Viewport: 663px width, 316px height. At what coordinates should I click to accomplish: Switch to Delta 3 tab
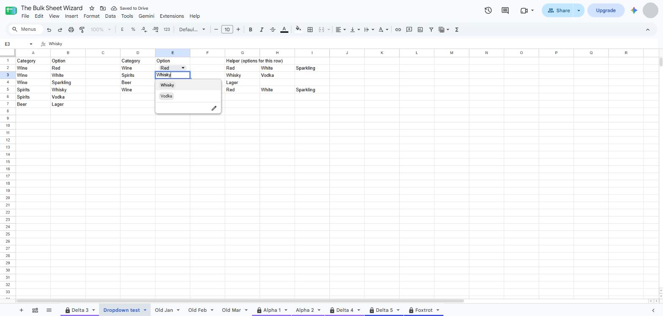(80, 310)
